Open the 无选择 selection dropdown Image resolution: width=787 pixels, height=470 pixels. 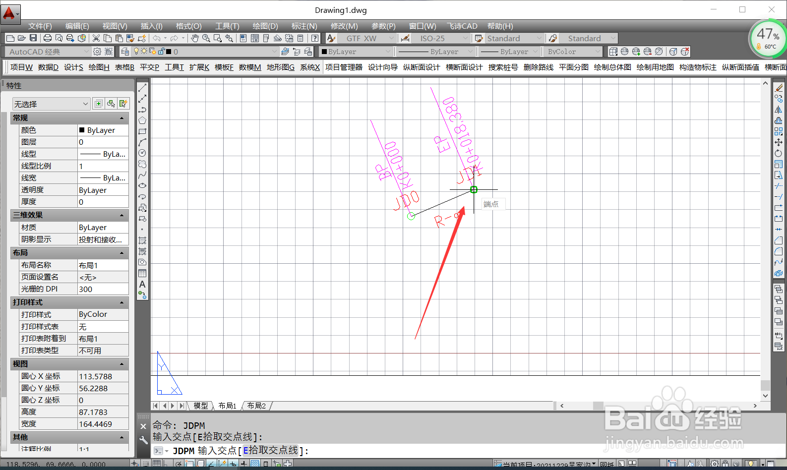tap(51, 104)
